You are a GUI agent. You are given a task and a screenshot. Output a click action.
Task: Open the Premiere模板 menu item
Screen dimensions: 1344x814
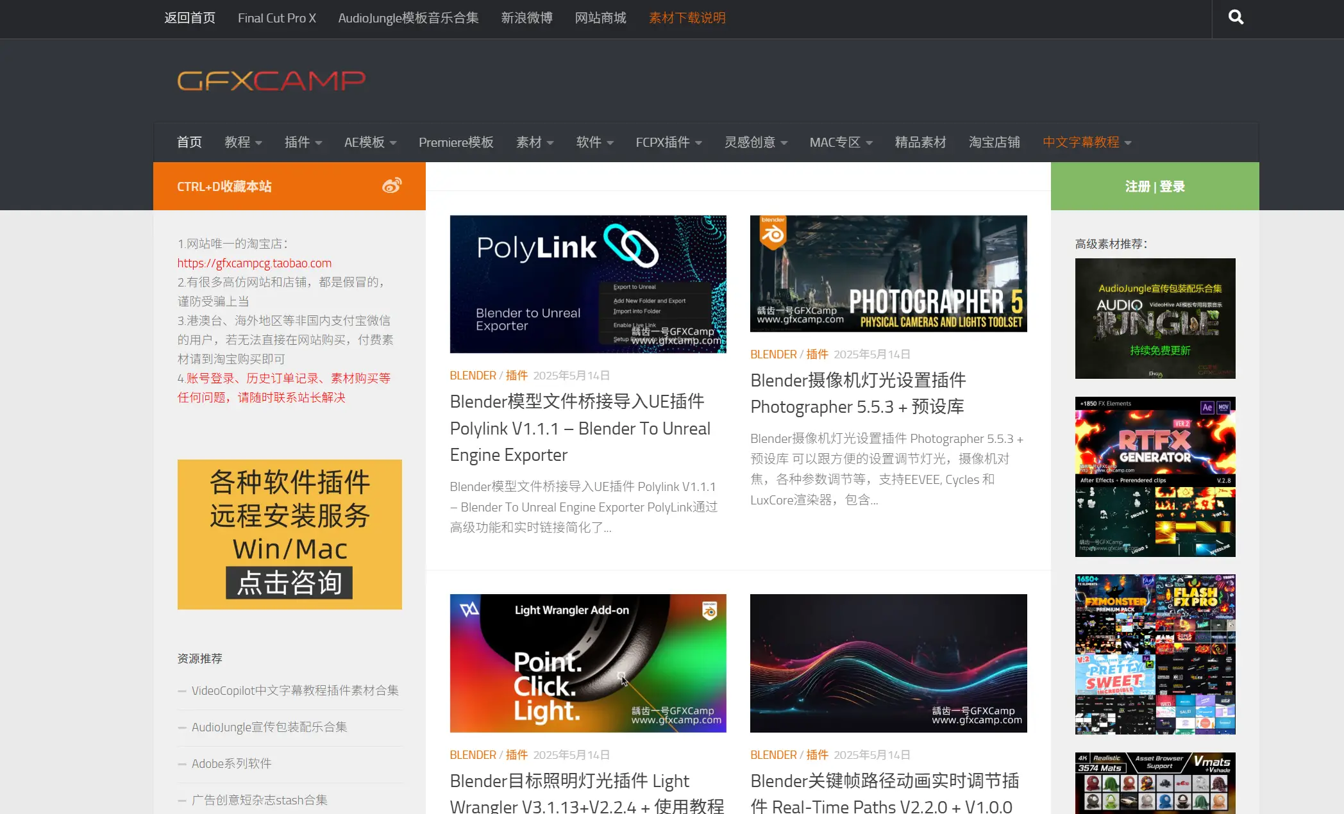click(x=456, y=142)
